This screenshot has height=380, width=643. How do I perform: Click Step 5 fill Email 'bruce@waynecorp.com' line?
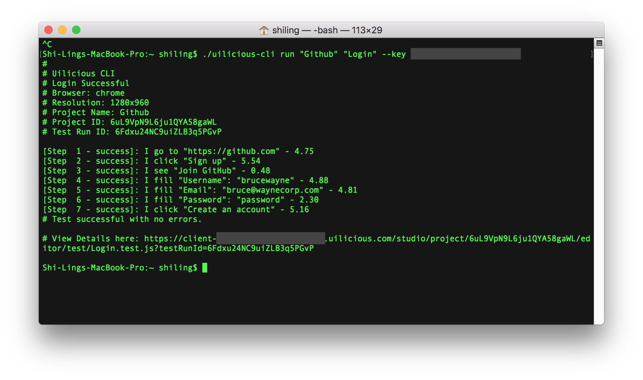pyautogui.click(x=200, y=190)
